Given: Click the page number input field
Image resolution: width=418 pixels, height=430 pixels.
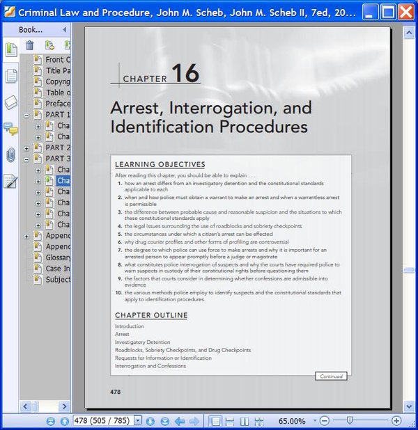Looking at the screenshot, I should [102, 421].
